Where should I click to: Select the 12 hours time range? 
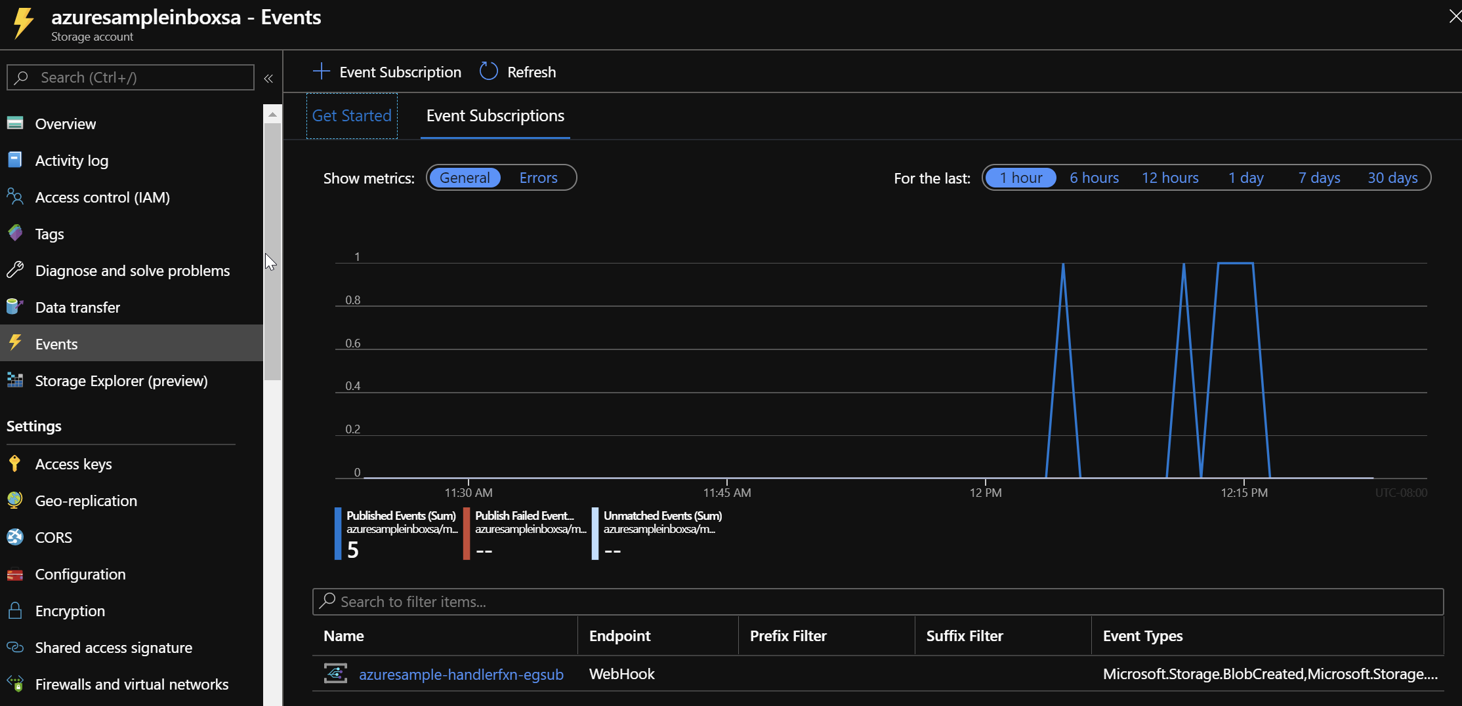[1170, 178]
